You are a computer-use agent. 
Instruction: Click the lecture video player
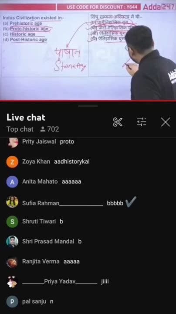pyautogui.click(x=88, y=50)
